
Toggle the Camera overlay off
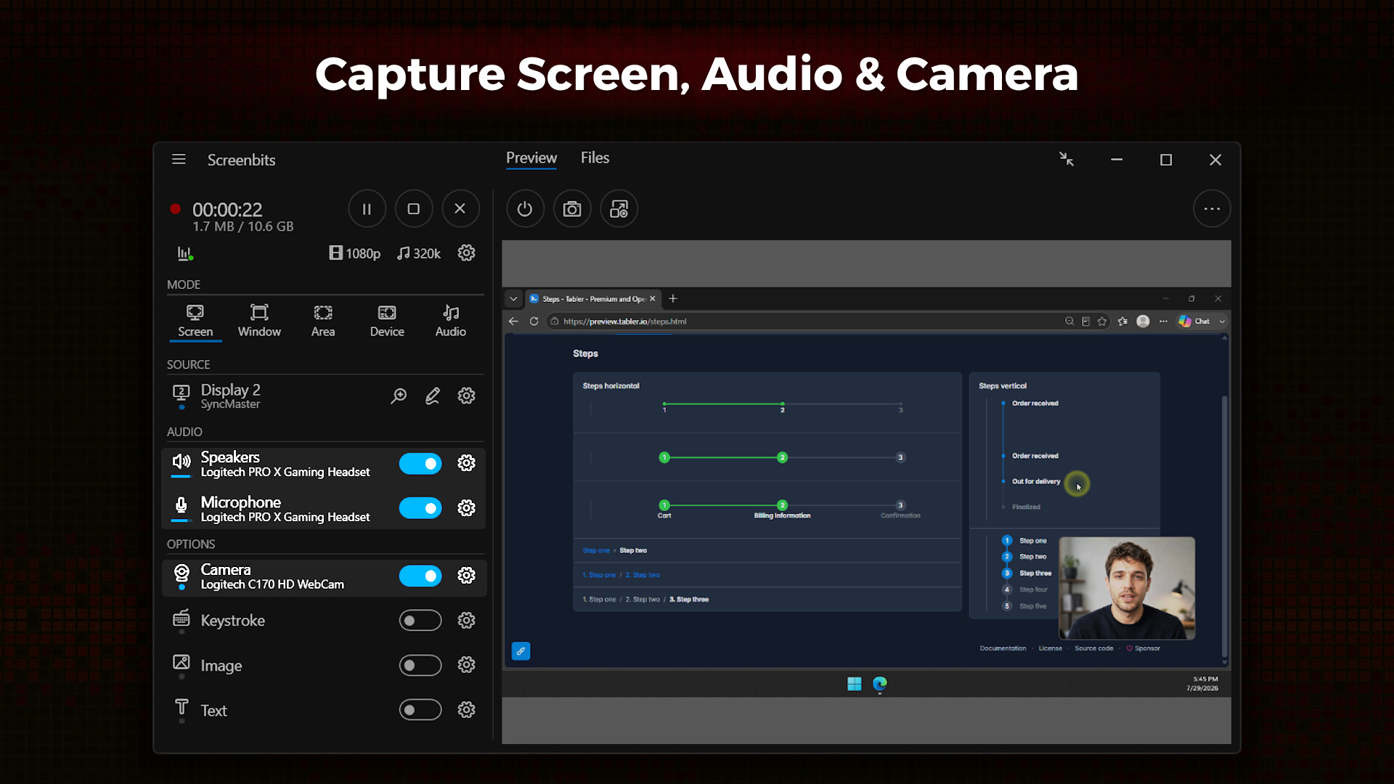tap(420, 576)
